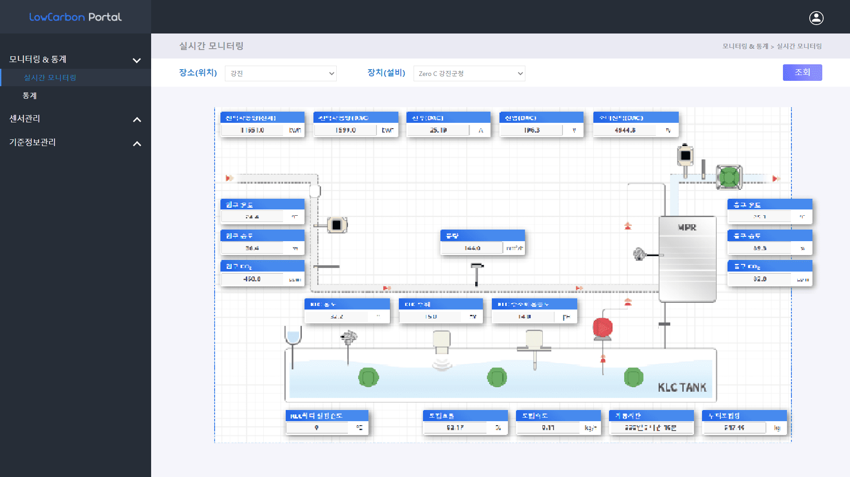
Task: Click the LowCarbon Portal logo
Action: tap(75, 17)
